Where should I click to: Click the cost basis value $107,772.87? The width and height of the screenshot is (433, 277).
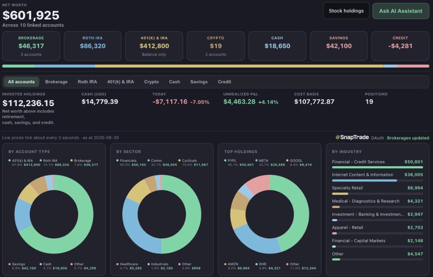point(314,101)
